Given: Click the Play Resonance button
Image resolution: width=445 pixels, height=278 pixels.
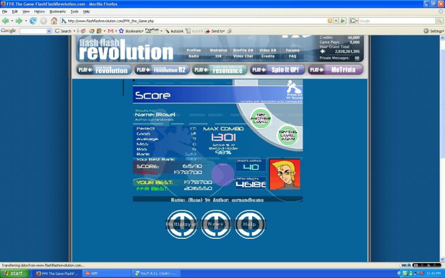Looking at the screenshot, I should coord(220,69).
